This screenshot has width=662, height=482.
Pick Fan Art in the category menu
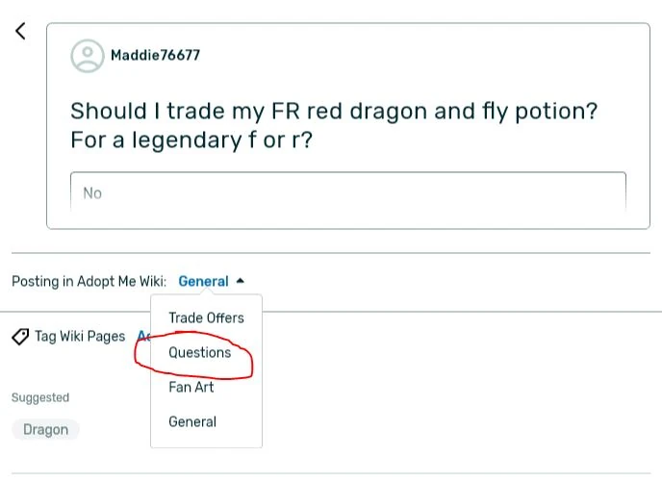(191, 387)
